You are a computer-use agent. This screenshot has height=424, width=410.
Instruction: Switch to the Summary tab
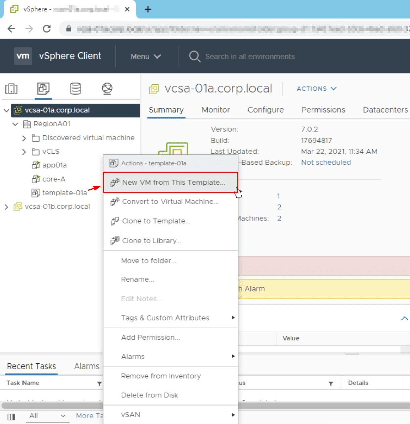coord(166,110)
